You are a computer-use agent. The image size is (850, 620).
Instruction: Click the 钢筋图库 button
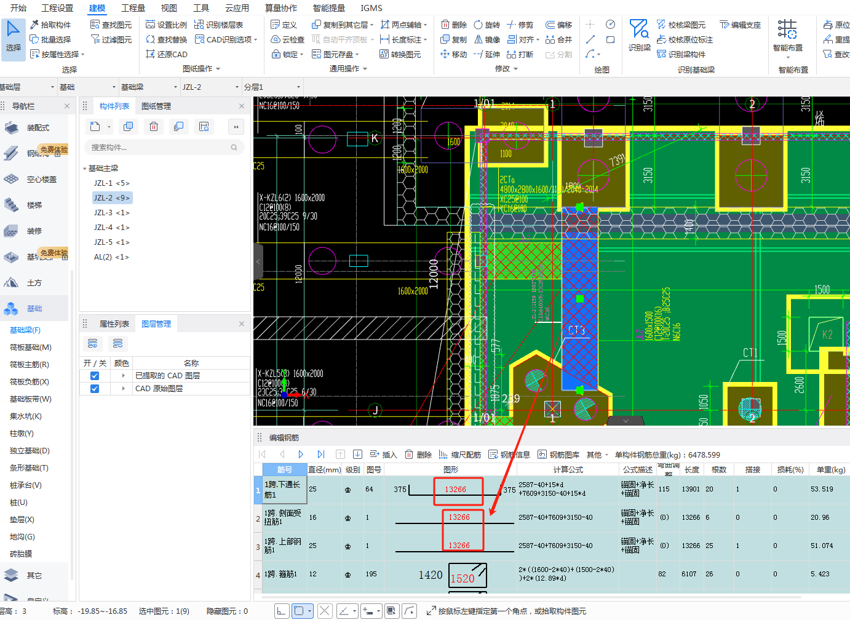click(558, 455)
